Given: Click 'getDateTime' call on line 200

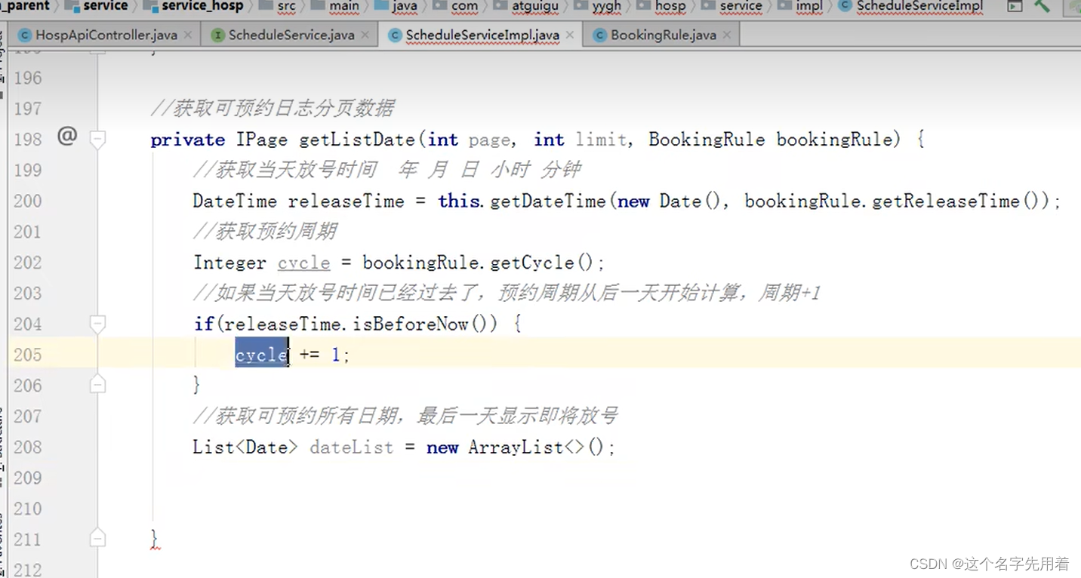Looking at the screenshot, I should coord(549,201).
